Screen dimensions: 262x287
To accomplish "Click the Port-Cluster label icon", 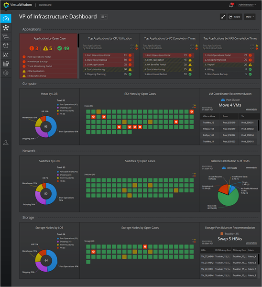I will (223, 100).
